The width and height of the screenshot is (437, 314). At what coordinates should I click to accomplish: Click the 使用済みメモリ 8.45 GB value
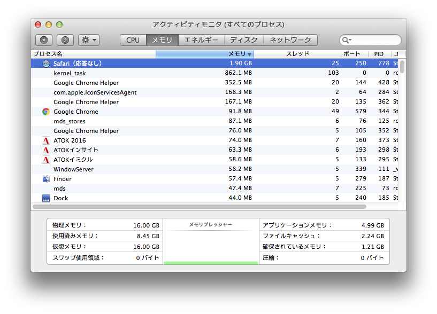[x=148, y=236]
